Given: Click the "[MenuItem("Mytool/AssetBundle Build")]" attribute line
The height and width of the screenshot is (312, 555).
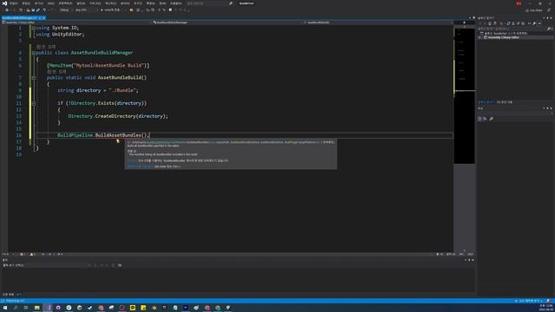Looking at the screenshot, I should [x=98, y=66].
